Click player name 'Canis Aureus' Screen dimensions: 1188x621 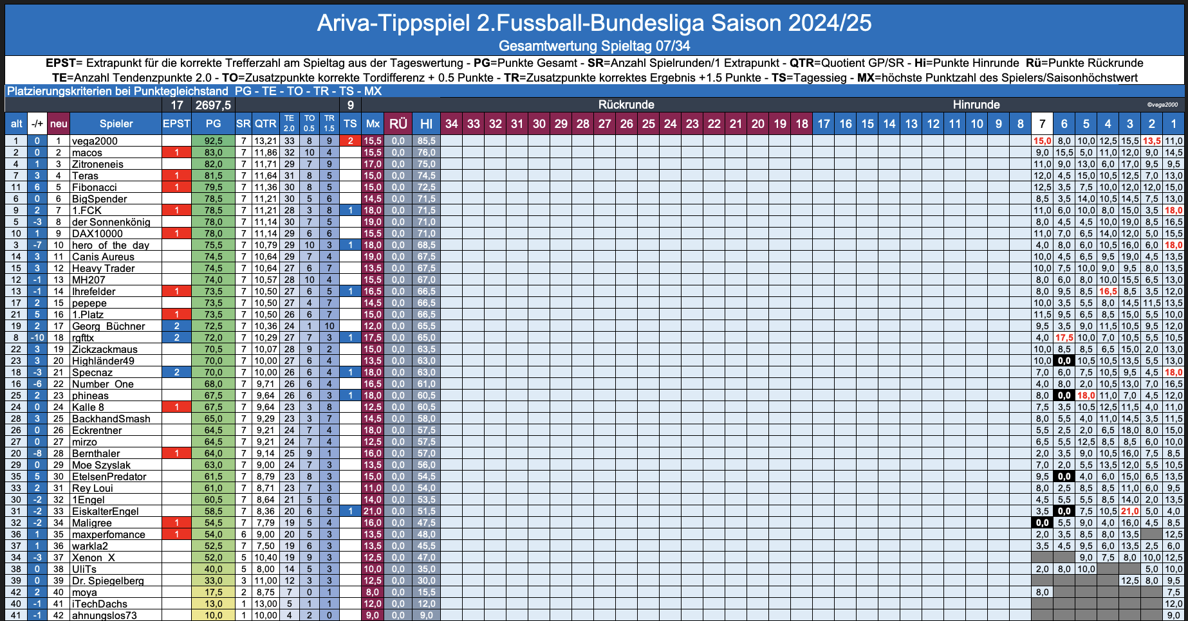[103, 256]
